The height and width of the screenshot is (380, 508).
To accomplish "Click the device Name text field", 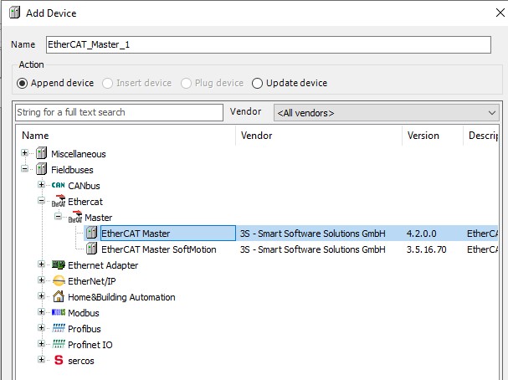I will coord(267,45).
